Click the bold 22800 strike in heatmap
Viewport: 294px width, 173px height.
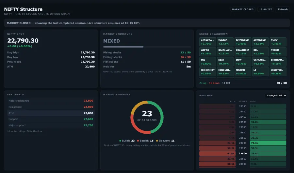pos(243,153)
